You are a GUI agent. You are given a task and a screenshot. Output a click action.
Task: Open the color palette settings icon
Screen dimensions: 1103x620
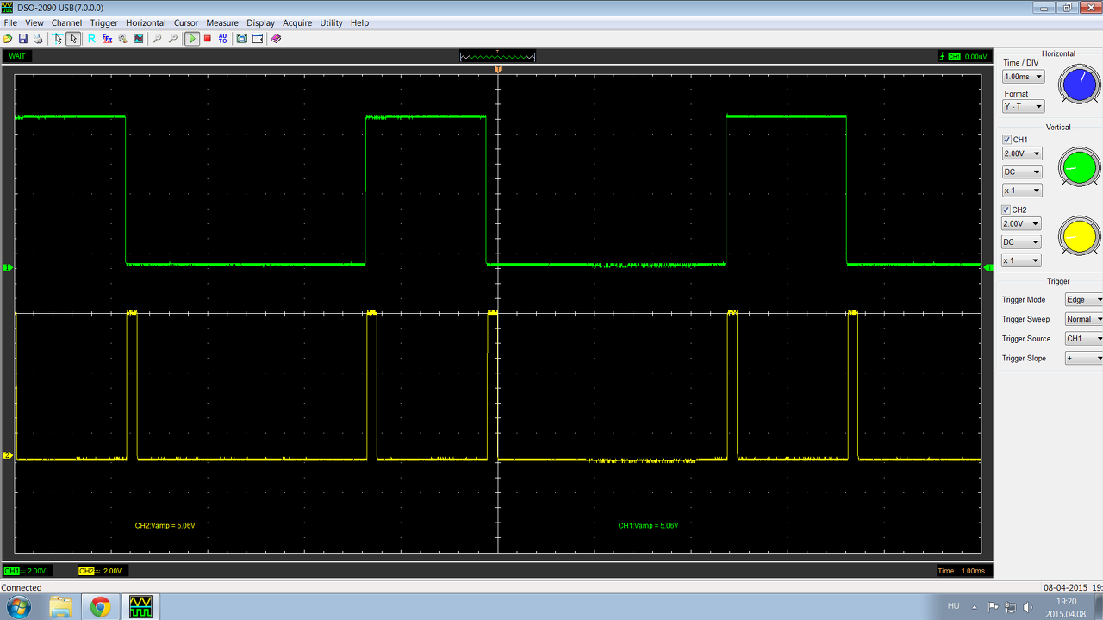[x=123, y=39]
